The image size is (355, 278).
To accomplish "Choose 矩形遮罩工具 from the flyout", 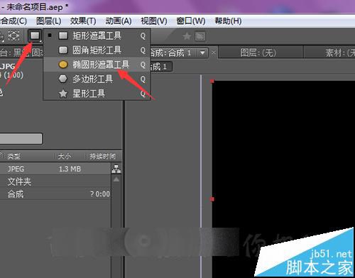I will (x=97, y=35).
